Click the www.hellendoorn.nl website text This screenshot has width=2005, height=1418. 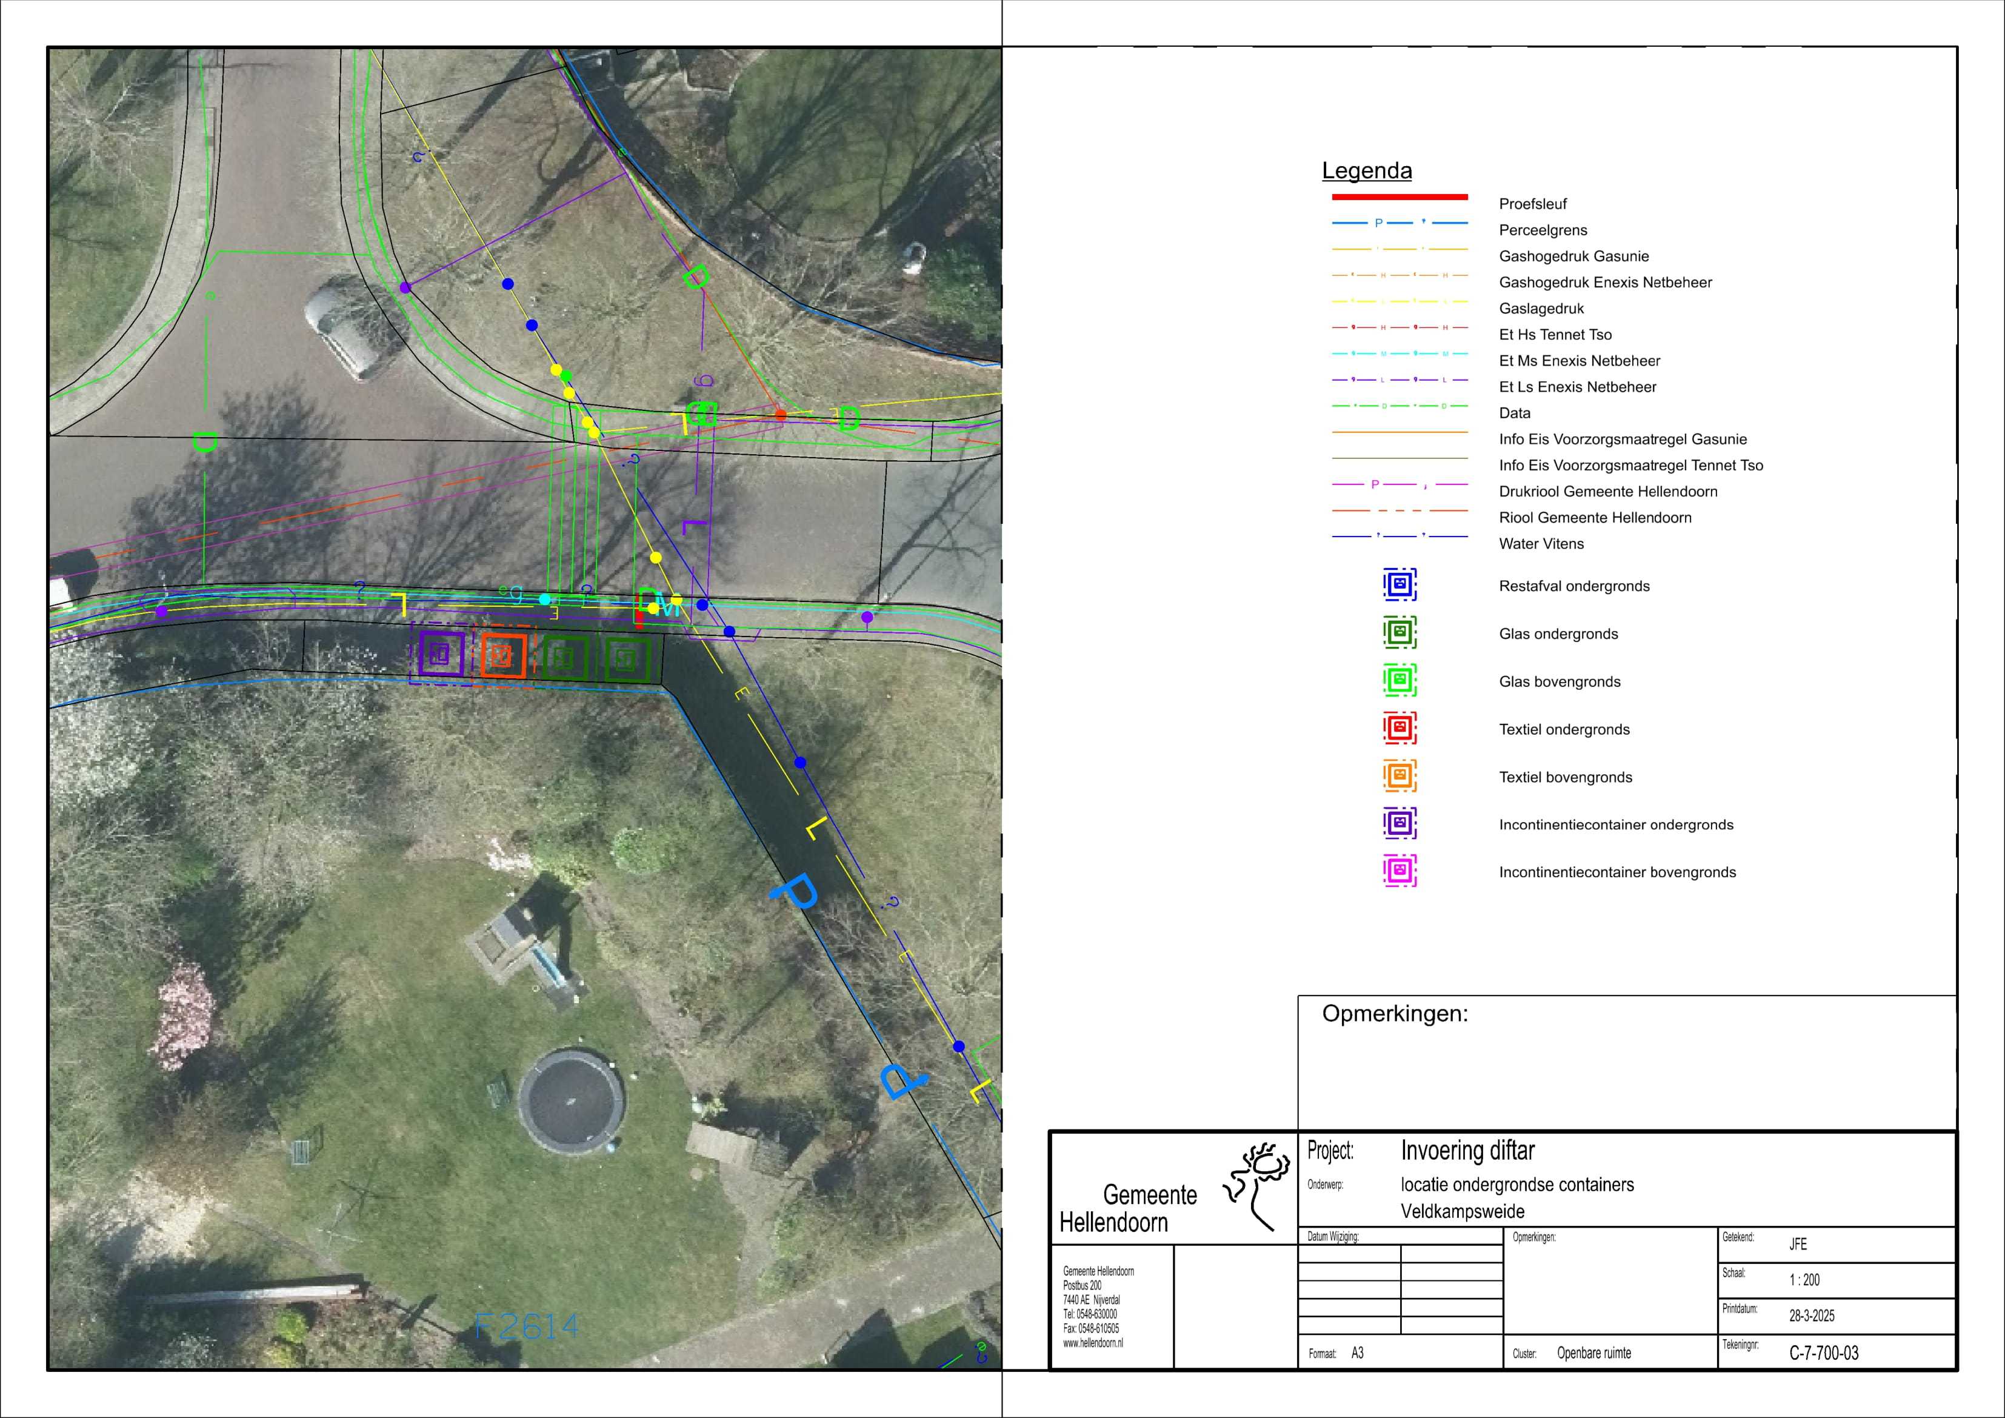(x=1092, y=1344)
